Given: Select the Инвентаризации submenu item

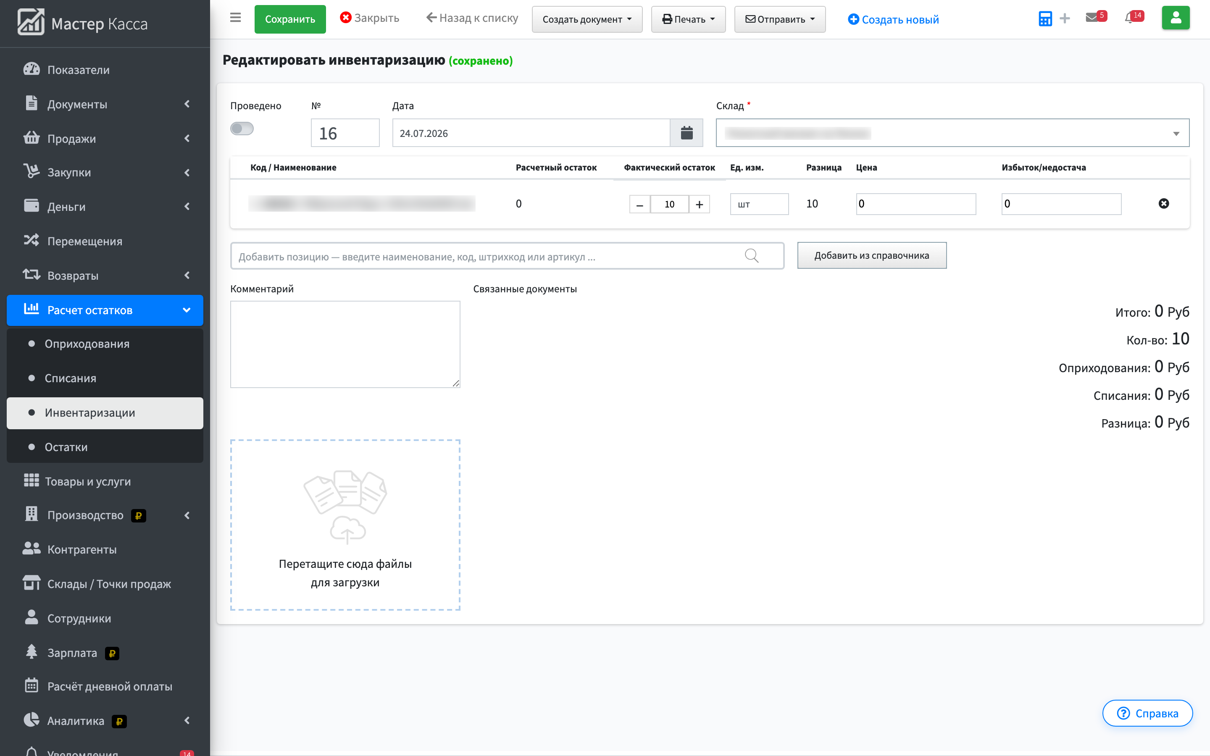Looking at the screenshot, I should click(x=105, y=413).
